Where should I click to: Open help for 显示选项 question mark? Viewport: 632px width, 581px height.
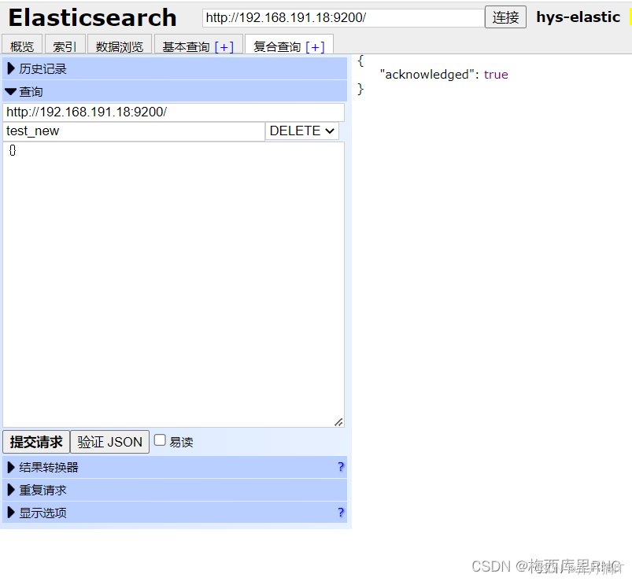pos(341,512)
